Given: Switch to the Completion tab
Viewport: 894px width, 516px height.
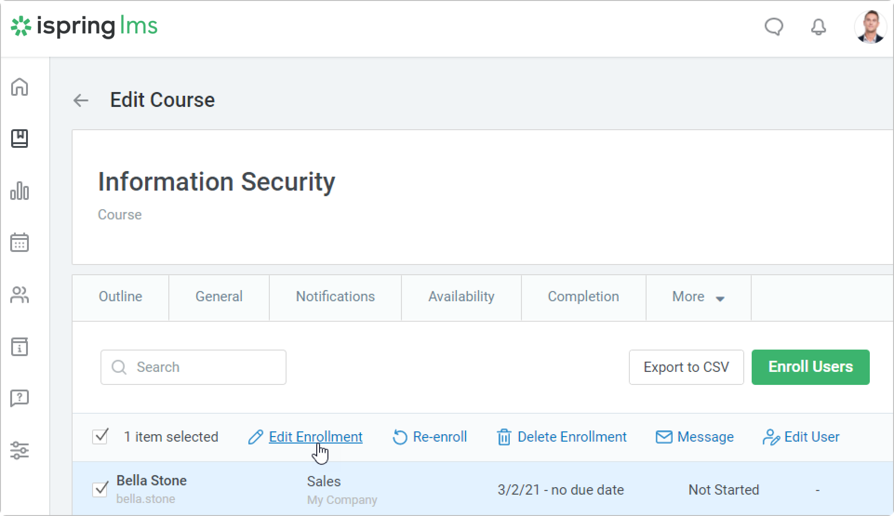Looking at the screenshot, I should point(583,297).
